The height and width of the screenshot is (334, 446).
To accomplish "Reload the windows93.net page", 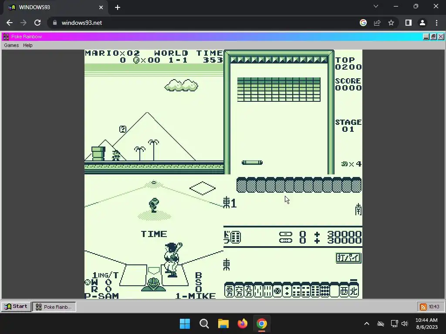I will click(37, 23).
